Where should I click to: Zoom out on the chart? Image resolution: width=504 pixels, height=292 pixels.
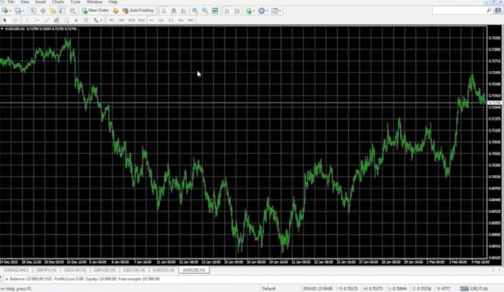[205, 10]
